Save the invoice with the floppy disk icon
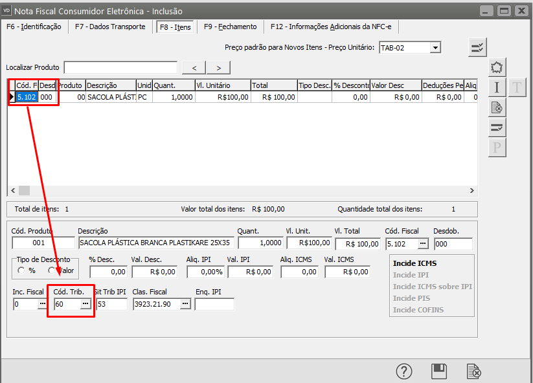The image size is (533, 383). (439, 371)
